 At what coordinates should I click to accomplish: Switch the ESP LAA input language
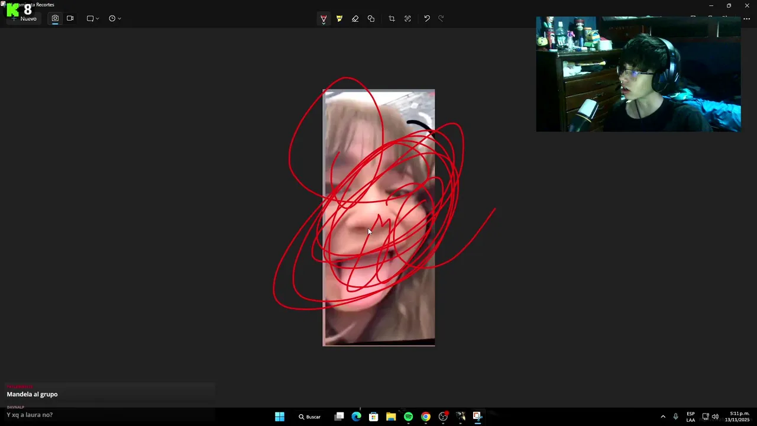[x=691, y=417]
